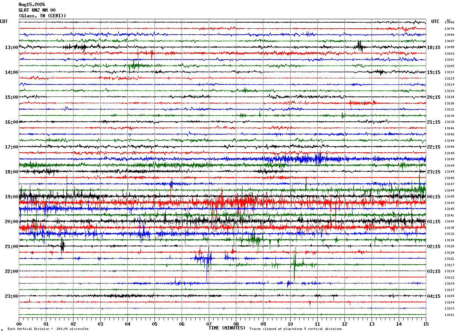Click the DC offset value 13095
This screenshot has width=456, height=334.
tap(449, 47)
